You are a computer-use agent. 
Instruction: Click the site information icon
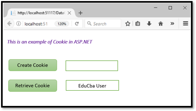coord(18,24)
